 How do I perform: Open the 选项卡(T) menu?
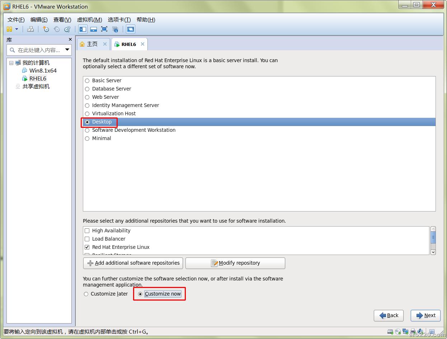pyautogui.click(x=119, y=20)
